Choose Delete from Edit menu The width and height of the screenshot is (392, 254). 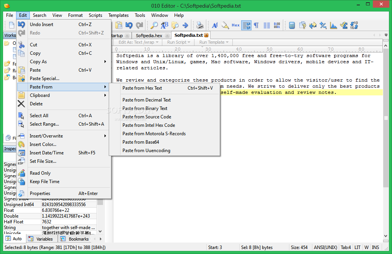pos(64,104)
